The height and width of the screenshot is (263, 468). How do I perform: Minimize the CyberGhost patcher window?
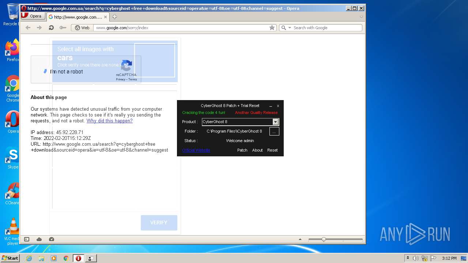point(271,106)
